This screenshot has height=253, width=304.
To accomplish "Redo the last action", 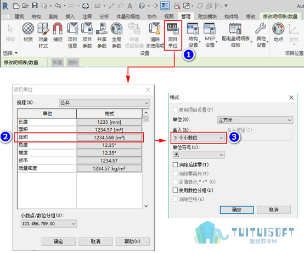I will pos(71,6).
